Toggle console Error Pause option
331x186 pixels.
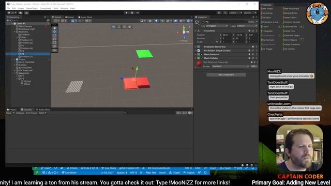coord(32,113)
